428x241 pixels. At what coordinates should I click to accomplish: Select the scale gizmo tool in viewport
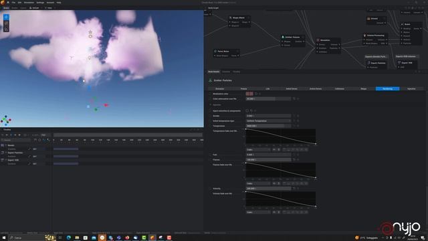(6, 29)
